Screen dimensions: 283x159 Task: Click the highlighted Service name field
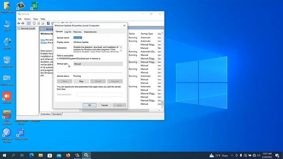(78, 38)
